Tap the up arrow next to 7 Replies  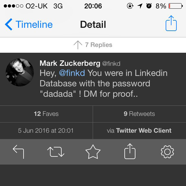click(x=78, y=45)
